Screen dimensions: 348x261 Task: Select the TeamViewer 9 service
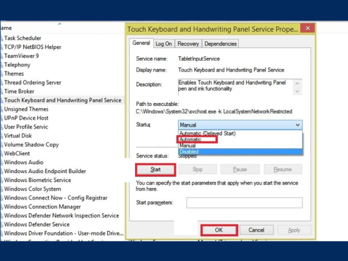(x=21, y=56)
